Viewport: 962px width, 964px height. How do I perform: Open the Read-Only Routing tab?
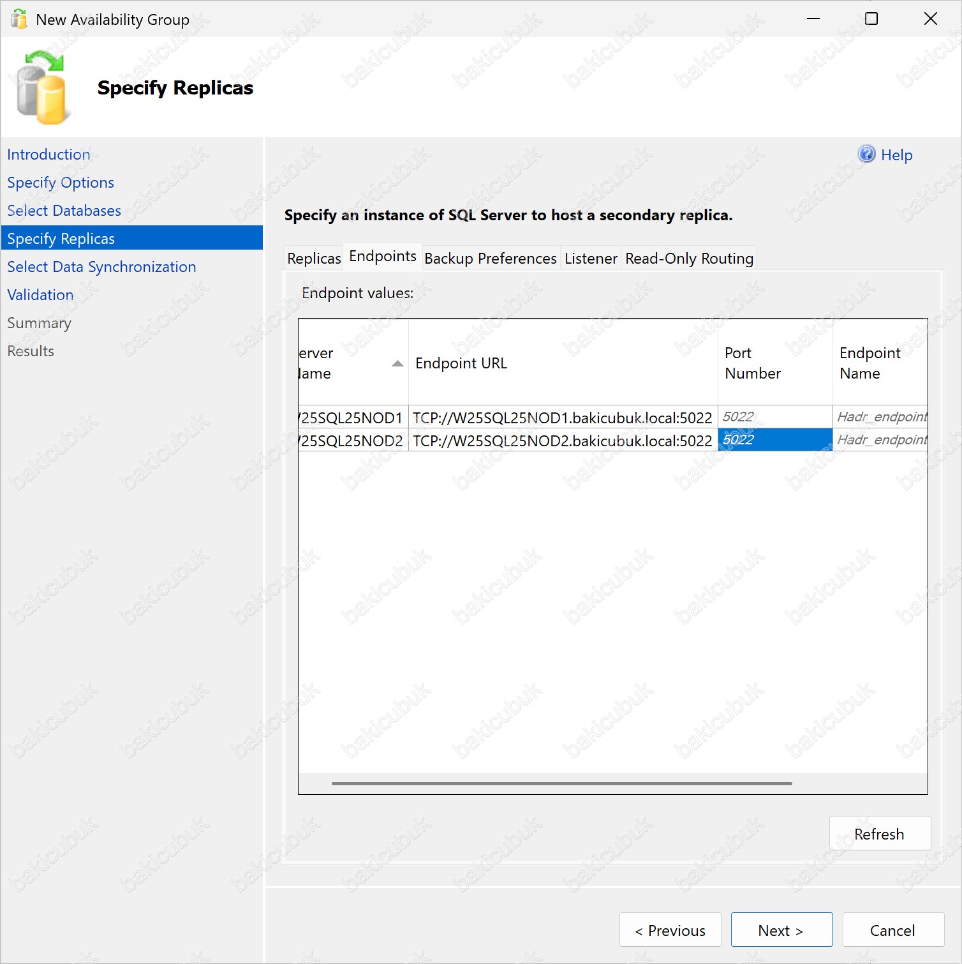pos(689,259)
